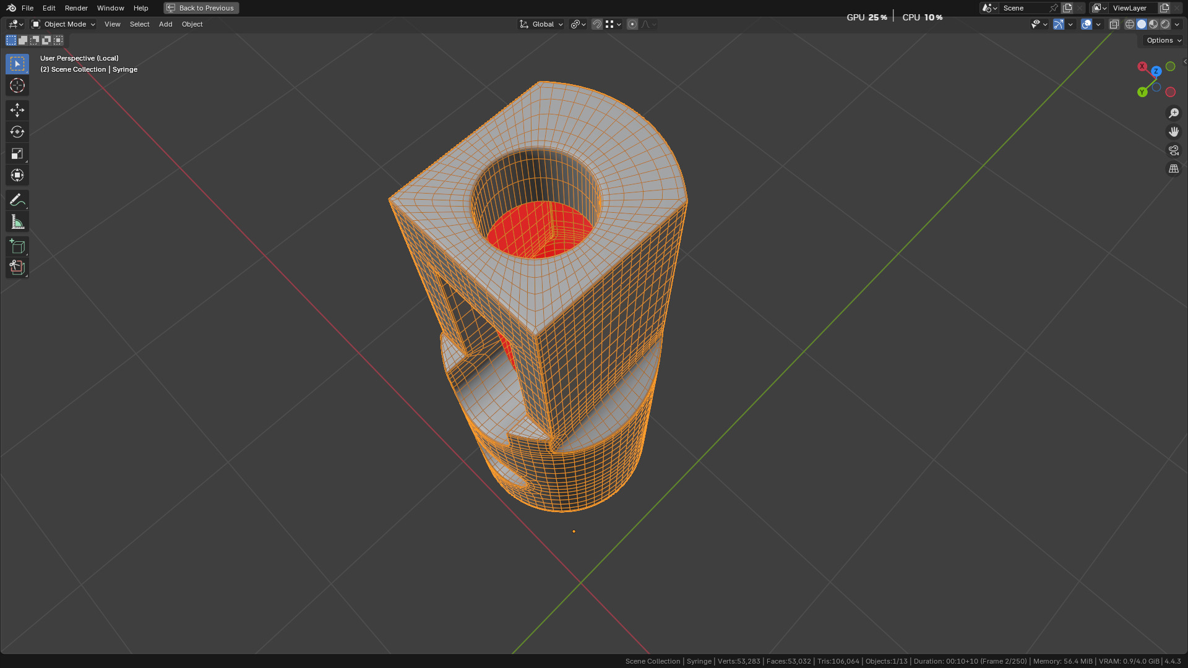Open the Object Mode dropdown

[x=64, y=24]
